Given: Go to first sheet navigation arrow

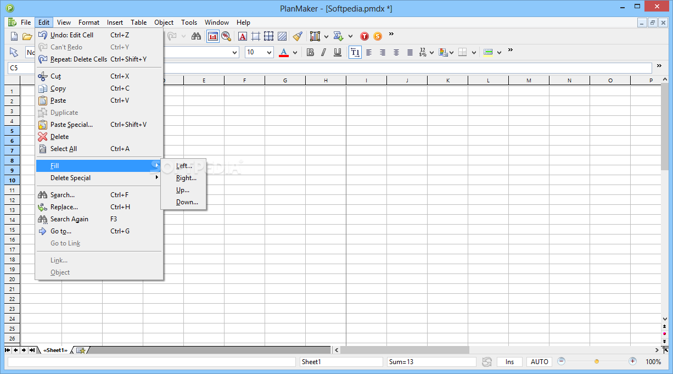Looking at the screenshot, I should tap(8, 350).
